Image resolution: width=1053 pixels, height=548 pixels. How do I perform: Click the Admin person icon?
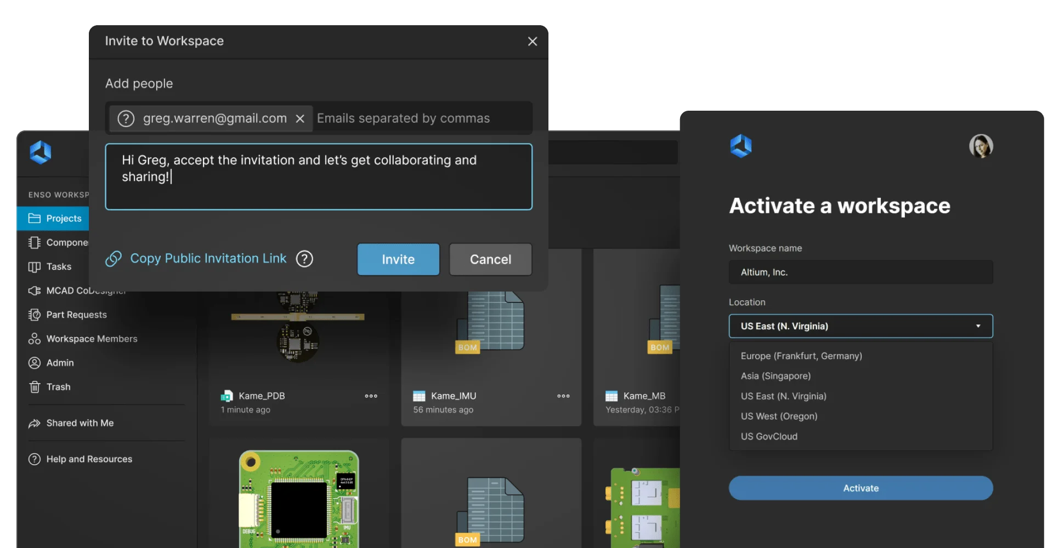(35, 363)
